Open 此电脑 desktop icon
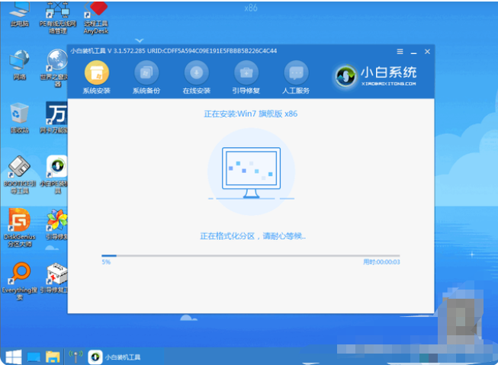Image resolution: width=498 pixels, height=365 pixels. click(x=18, y=13)
